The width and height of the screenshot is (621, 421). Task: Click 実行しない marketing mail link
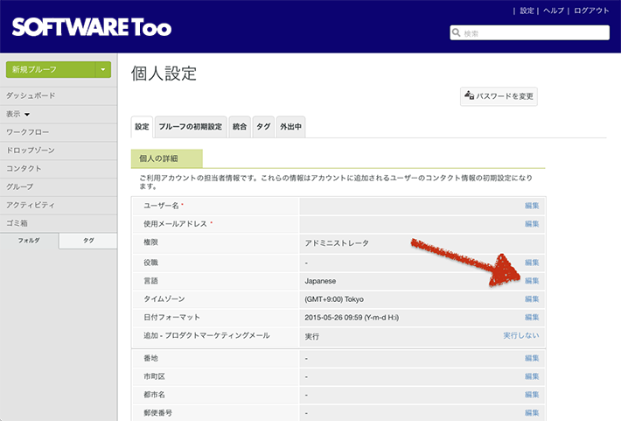click(x=521, y=335)
